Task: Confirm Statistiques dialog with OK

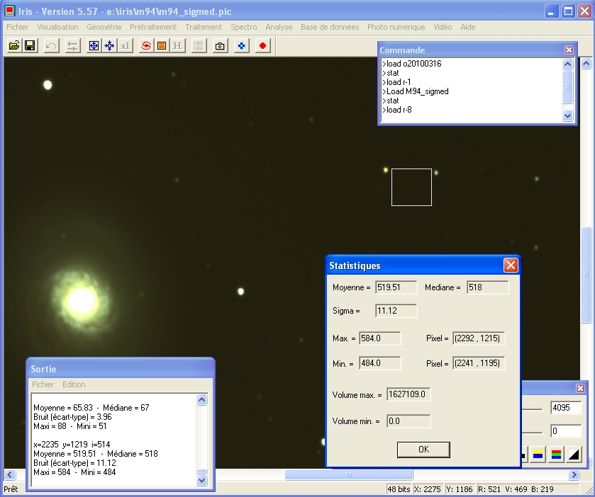Action: point(423,450)
